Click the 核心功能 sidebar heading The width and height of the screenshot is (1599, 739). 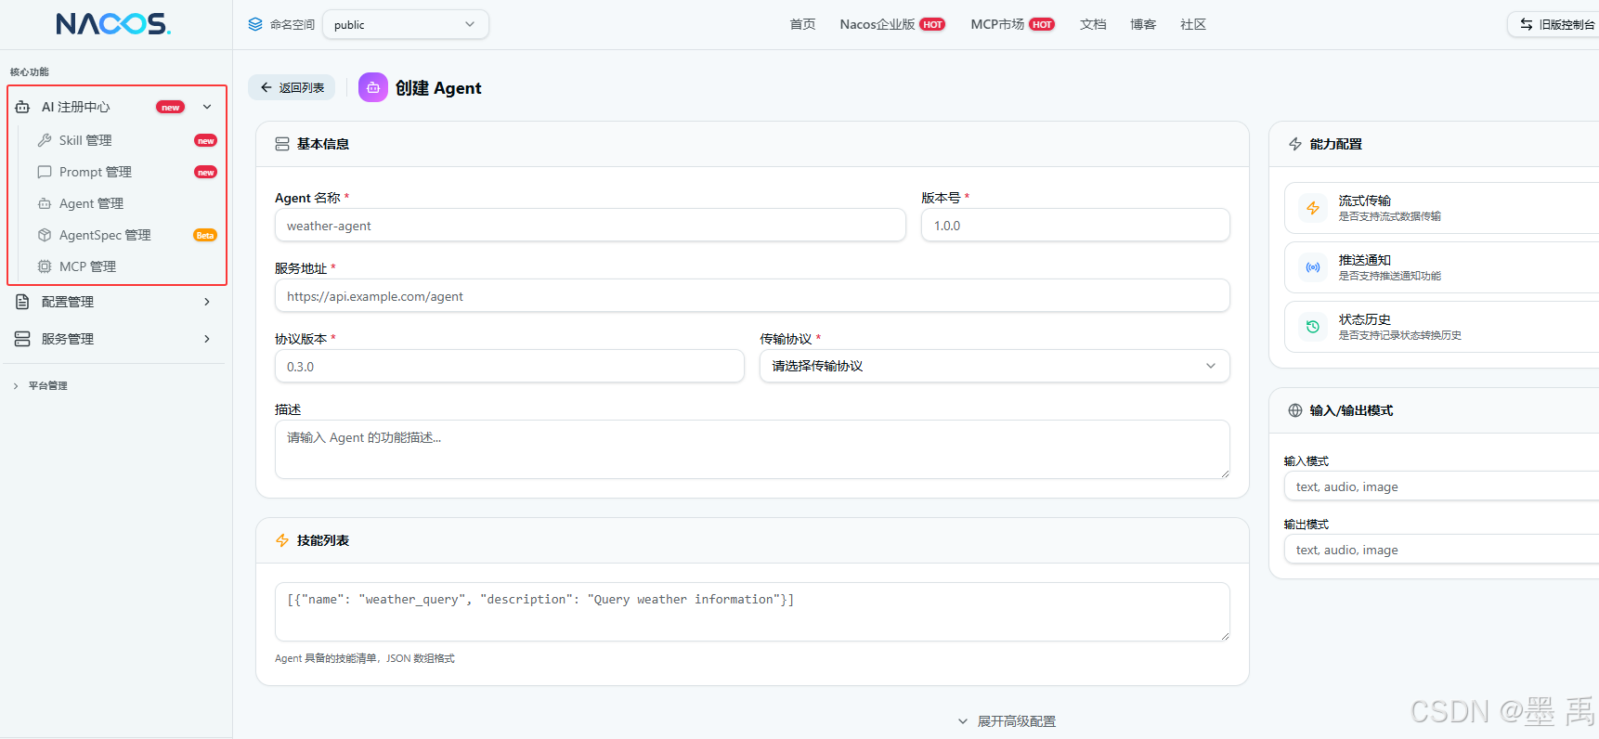click(x=30, y=71)
